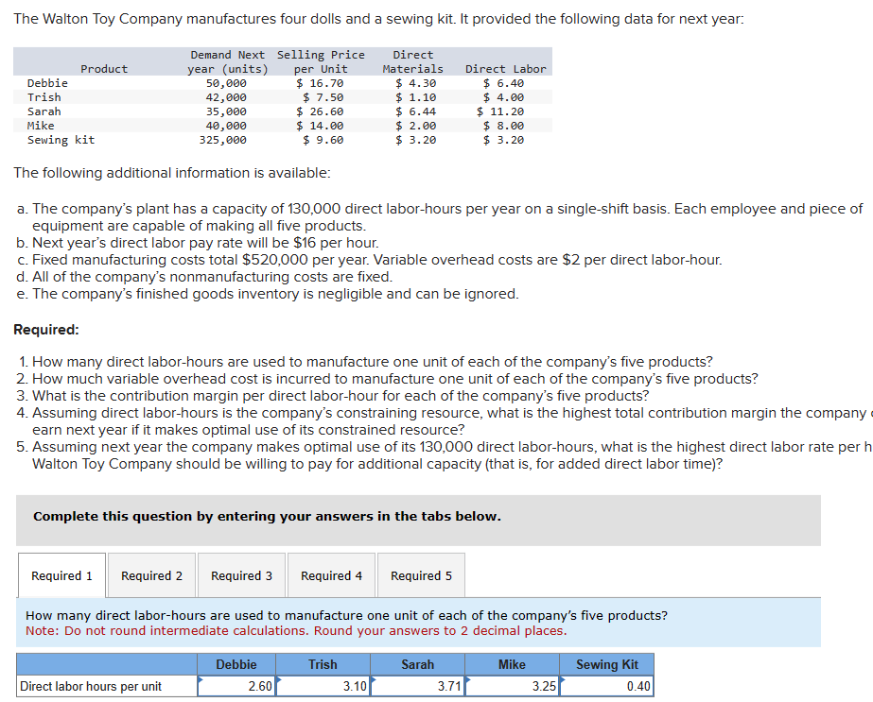Click the Trish column header in answer table
Image resolution: width=873 pixels, height=702 pixels.
[323, 665]
